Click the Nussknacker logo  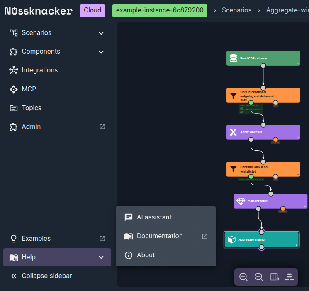coord(39,11)
